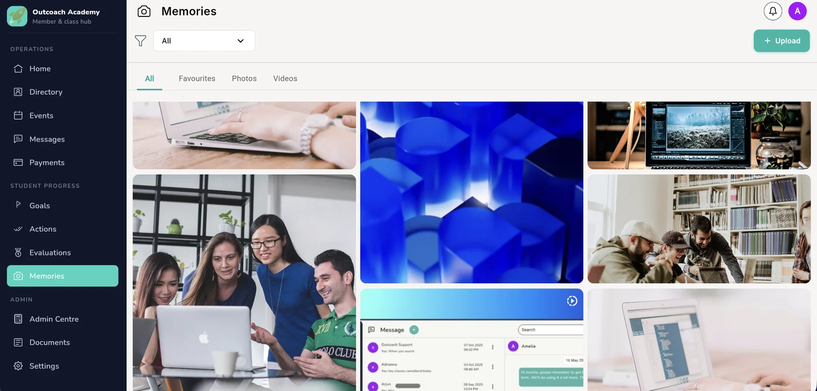
Task: Open the typing hands laptop photo
Action: click(x=244, y=135)
